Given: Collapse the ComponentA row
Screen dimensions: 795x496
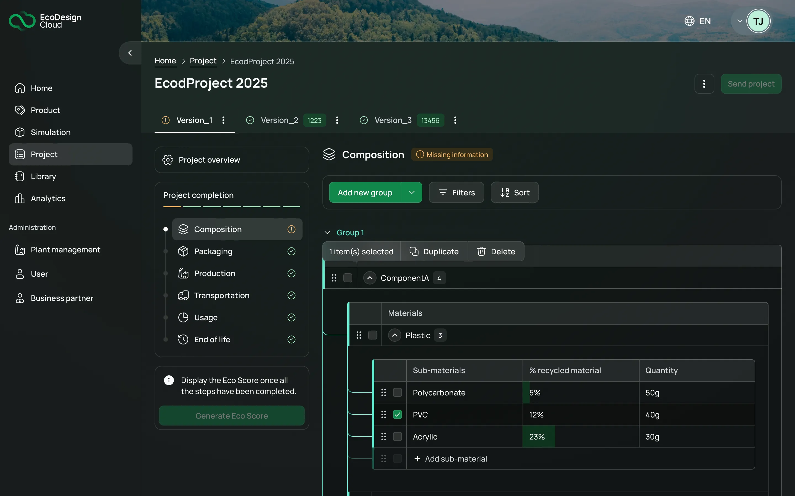Looking at the screenshot, I should [x=370, y=278].
